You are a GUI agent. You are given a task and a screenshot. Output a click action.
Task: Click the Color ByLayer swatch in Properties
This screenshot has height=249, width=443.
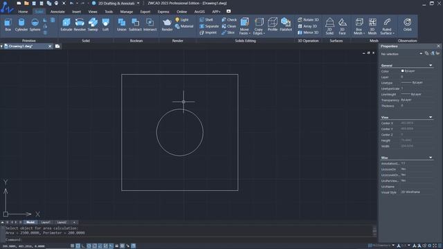402,71
